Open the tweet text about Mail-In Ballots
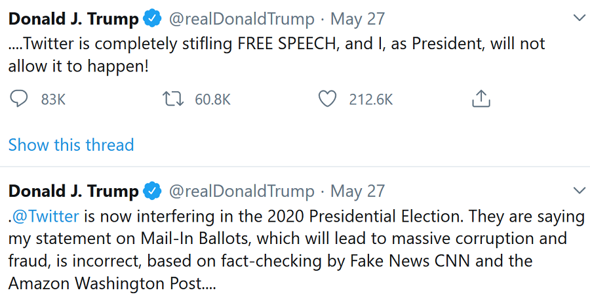This screenshot has height=303, width=590. click(288, 250)
